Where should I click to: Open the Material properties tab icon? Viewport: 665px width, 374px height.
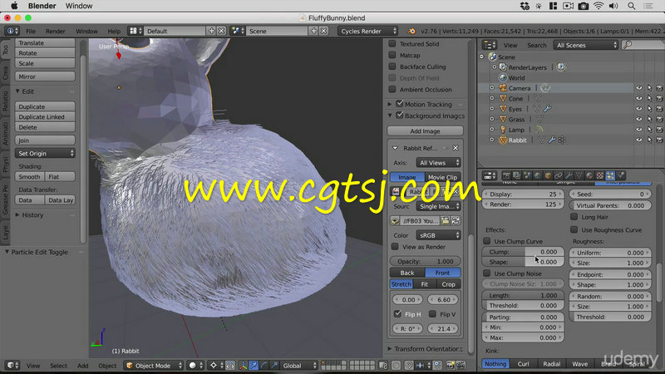click(x=589, y=175)
